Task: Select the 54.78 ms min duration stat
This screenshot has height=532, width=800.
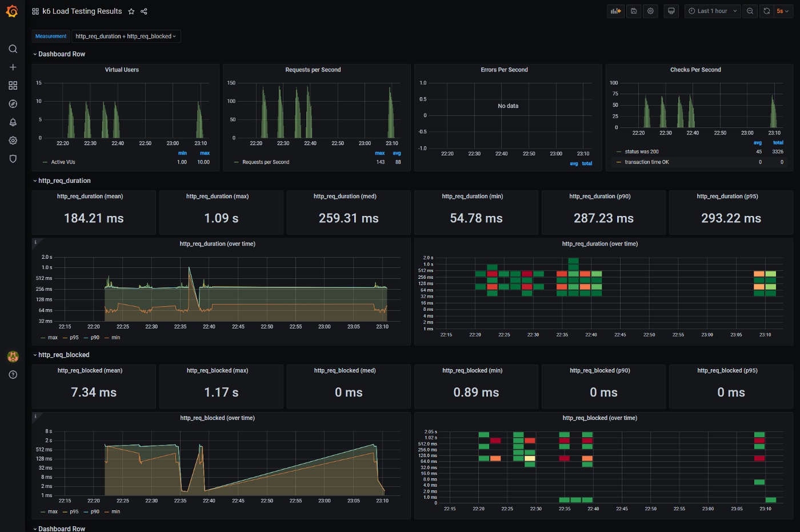Action: click(x=476, y=218)
